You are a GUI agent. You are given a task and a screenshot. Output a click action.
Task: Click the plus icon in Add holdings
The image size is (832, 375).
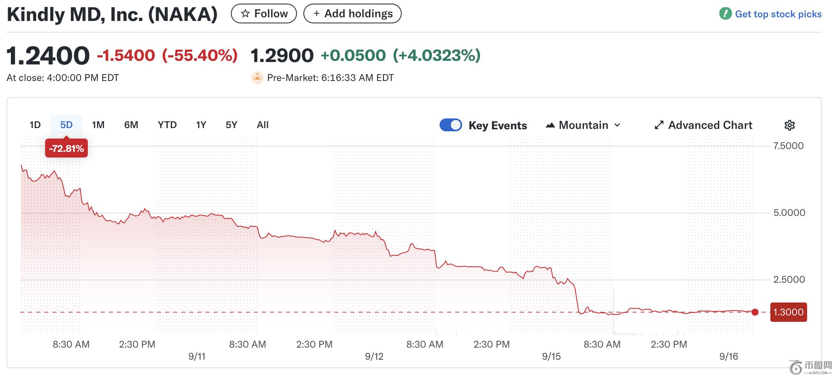tap(317, 14)
